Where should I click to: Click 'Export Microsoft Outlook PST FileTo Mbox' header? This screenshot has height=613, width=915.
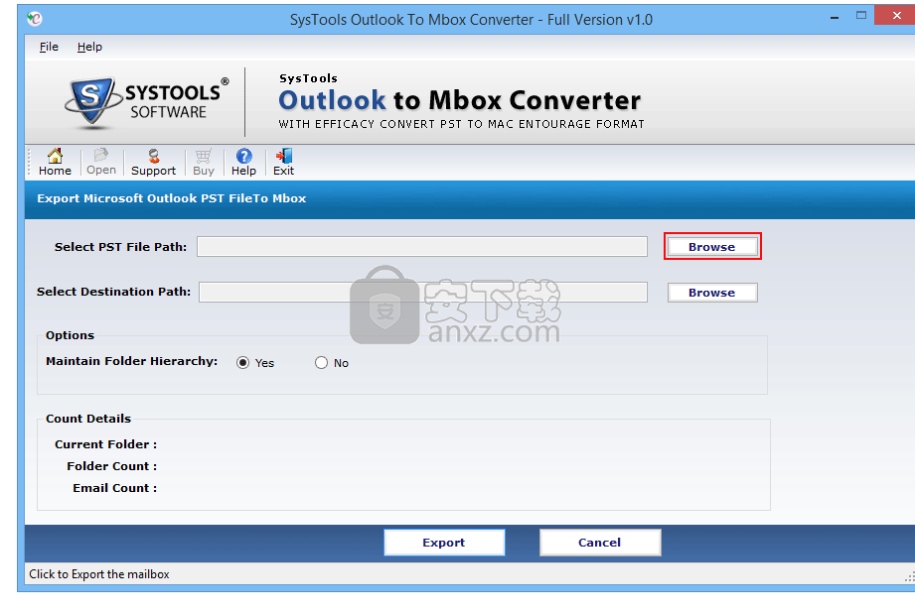tap(172, 198)
